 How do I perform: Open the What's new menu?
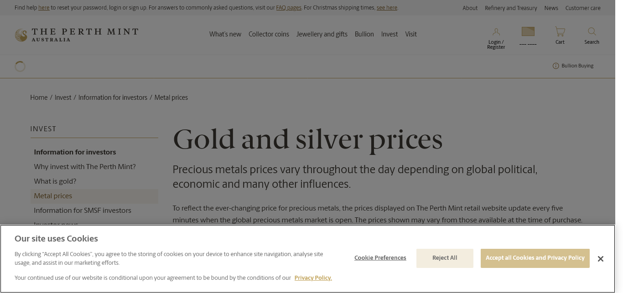coord(225,34)
